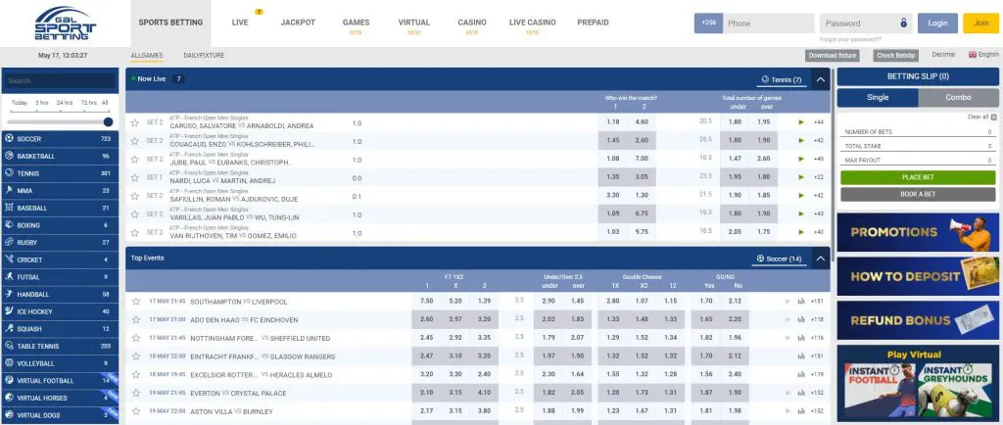
Task: Open +256 country code selector
Action: pos(708,23)
